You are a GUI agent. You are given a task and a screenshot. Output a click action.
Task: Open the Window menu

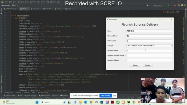pos(53,2)
